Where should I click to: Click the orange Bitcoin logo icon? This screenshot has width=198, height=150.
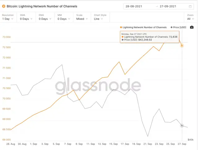4,6
